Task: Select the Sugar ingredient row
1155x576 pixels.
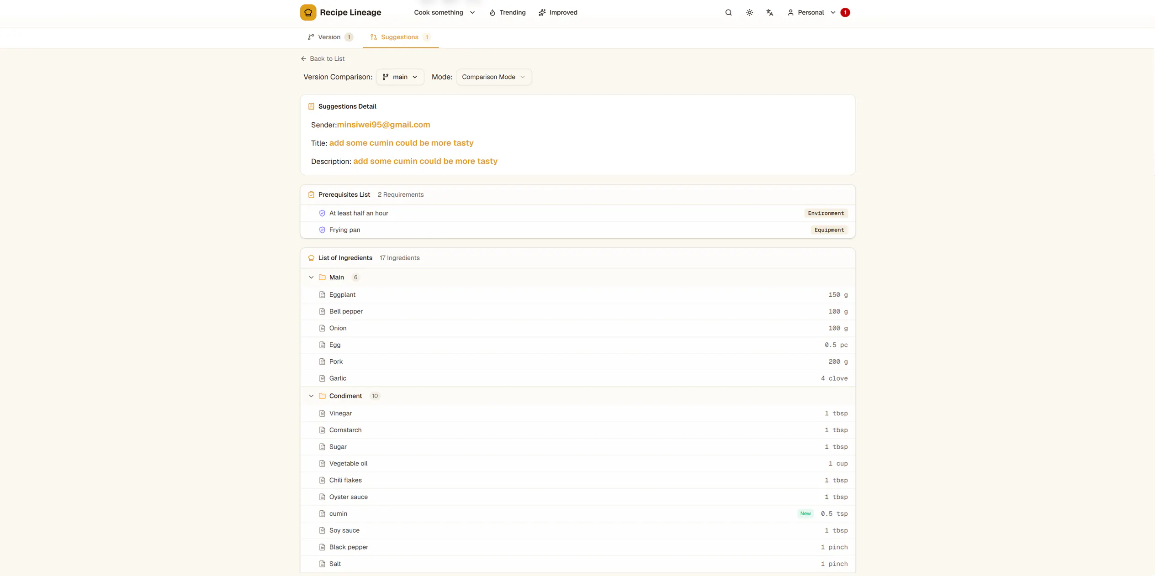Action: point(577,447)
